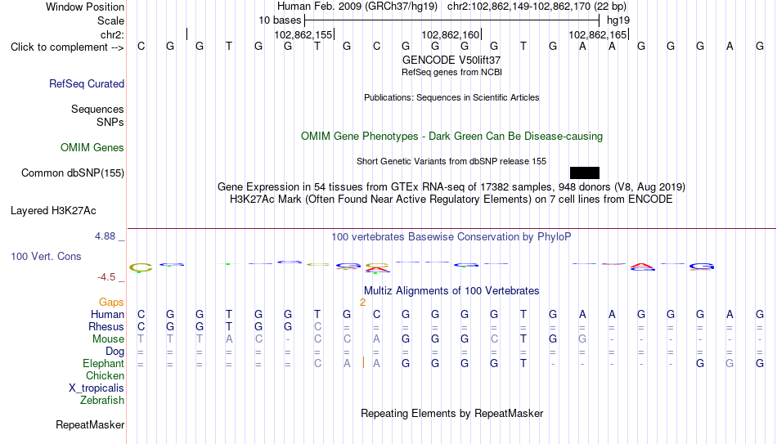
Task: Click the hg19 assembly label by scale
Action: [x=618, y=20]
